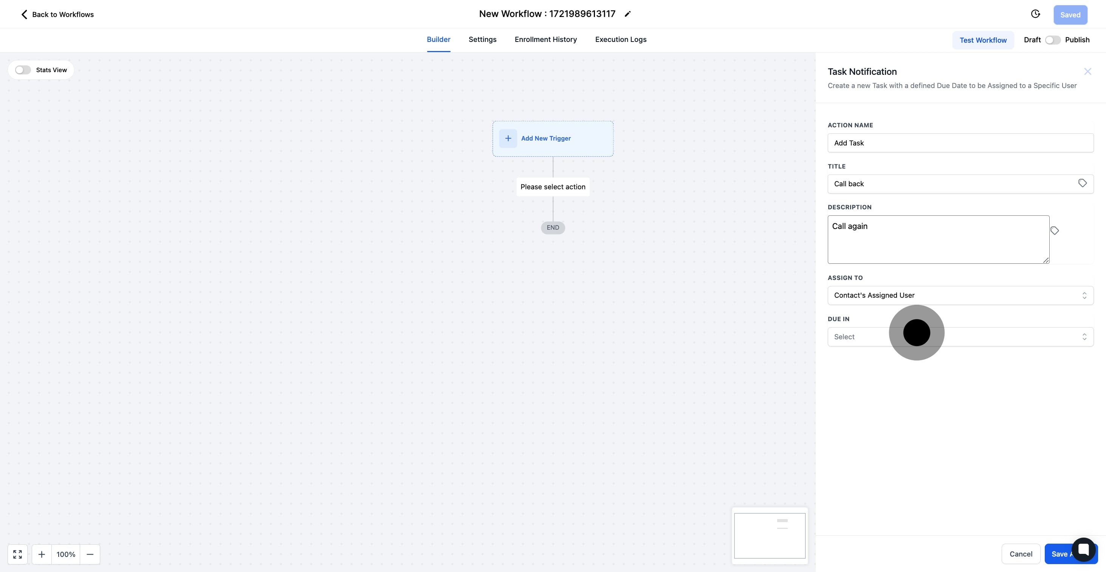The width and height of the screenshot is (1106, 572).
Task: Toggle Draft to Publish switch
Action: [x=1052, y=40]
